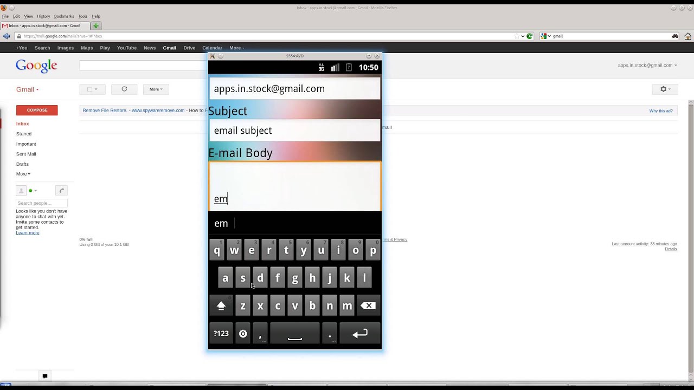Open the +You link in Google bar
Viewport: 694px width, 390px height.
[22, 48]
